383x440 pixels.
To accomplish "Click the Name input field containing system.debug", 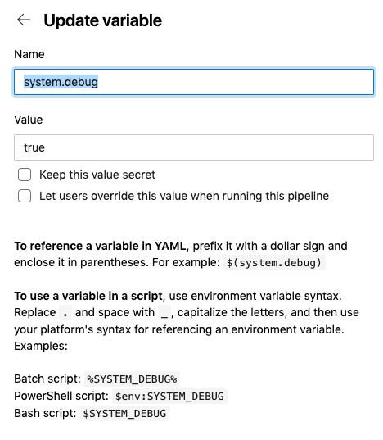I will click(x=194, y=82).
